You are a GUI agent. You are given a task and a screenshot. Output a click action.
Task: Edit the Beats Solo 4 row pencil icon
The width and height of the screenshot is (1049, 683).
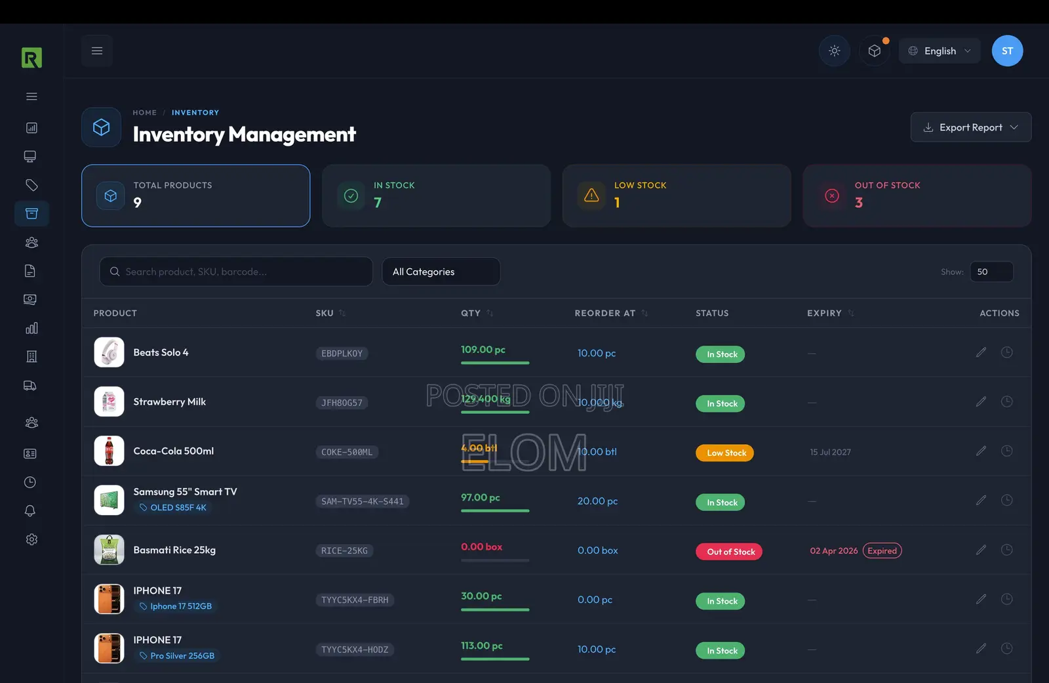tap(981, 352)
